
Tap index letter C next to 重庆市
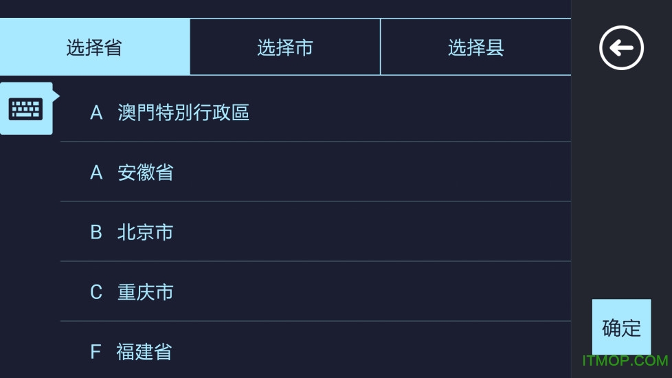[x=96, y=292]
